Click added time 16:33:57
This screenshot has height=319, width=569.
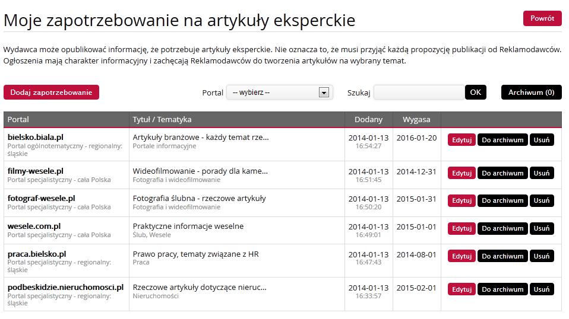[368, 296]
